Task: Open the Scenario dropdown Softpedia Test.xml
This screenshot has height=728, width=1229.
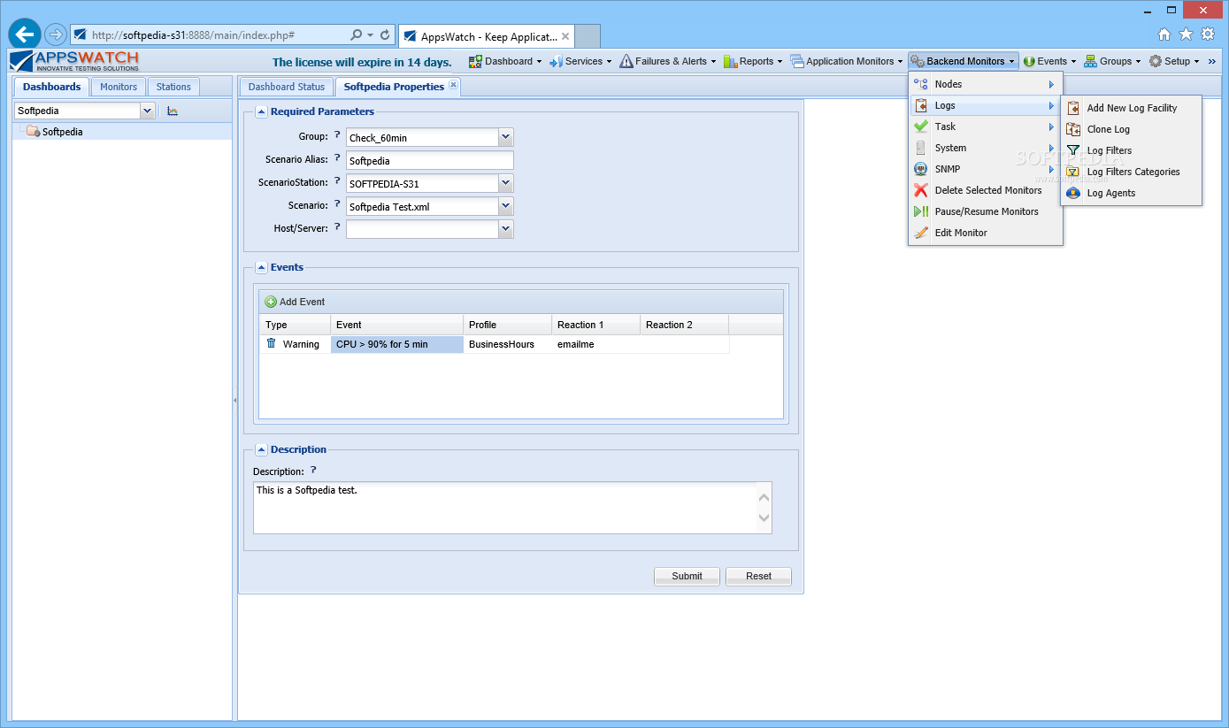Action: (x=505, y=206)
